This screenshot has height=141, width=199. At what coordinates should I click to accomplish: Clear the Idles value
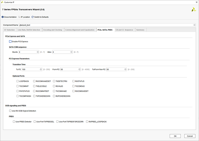[x=71, y=52]
